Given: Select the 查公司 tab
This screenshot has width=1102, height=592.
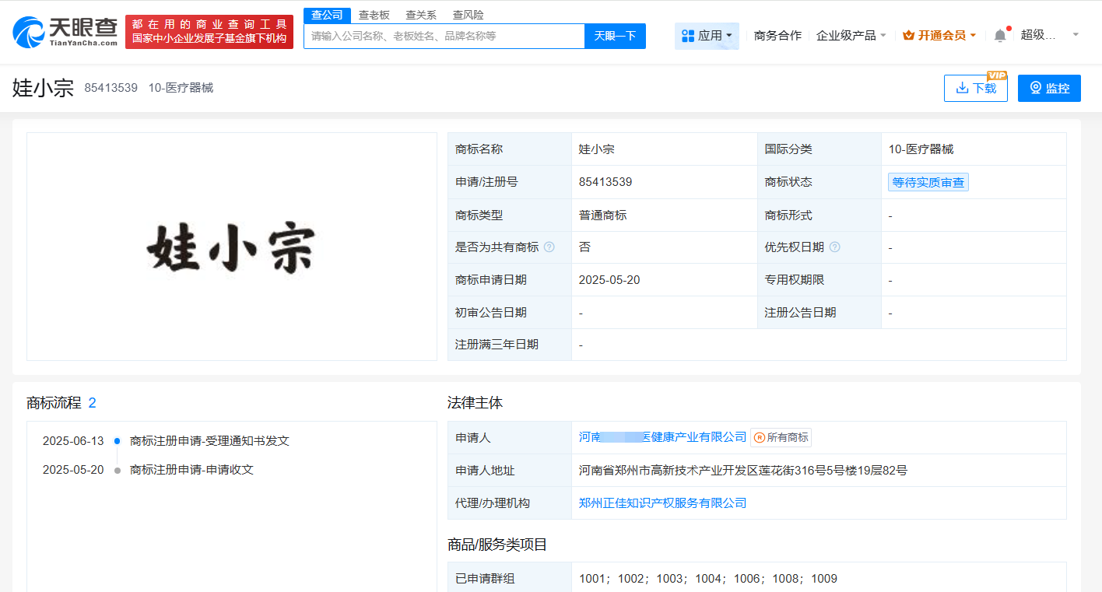Looking at the screenshot, I should click(326, 14).
